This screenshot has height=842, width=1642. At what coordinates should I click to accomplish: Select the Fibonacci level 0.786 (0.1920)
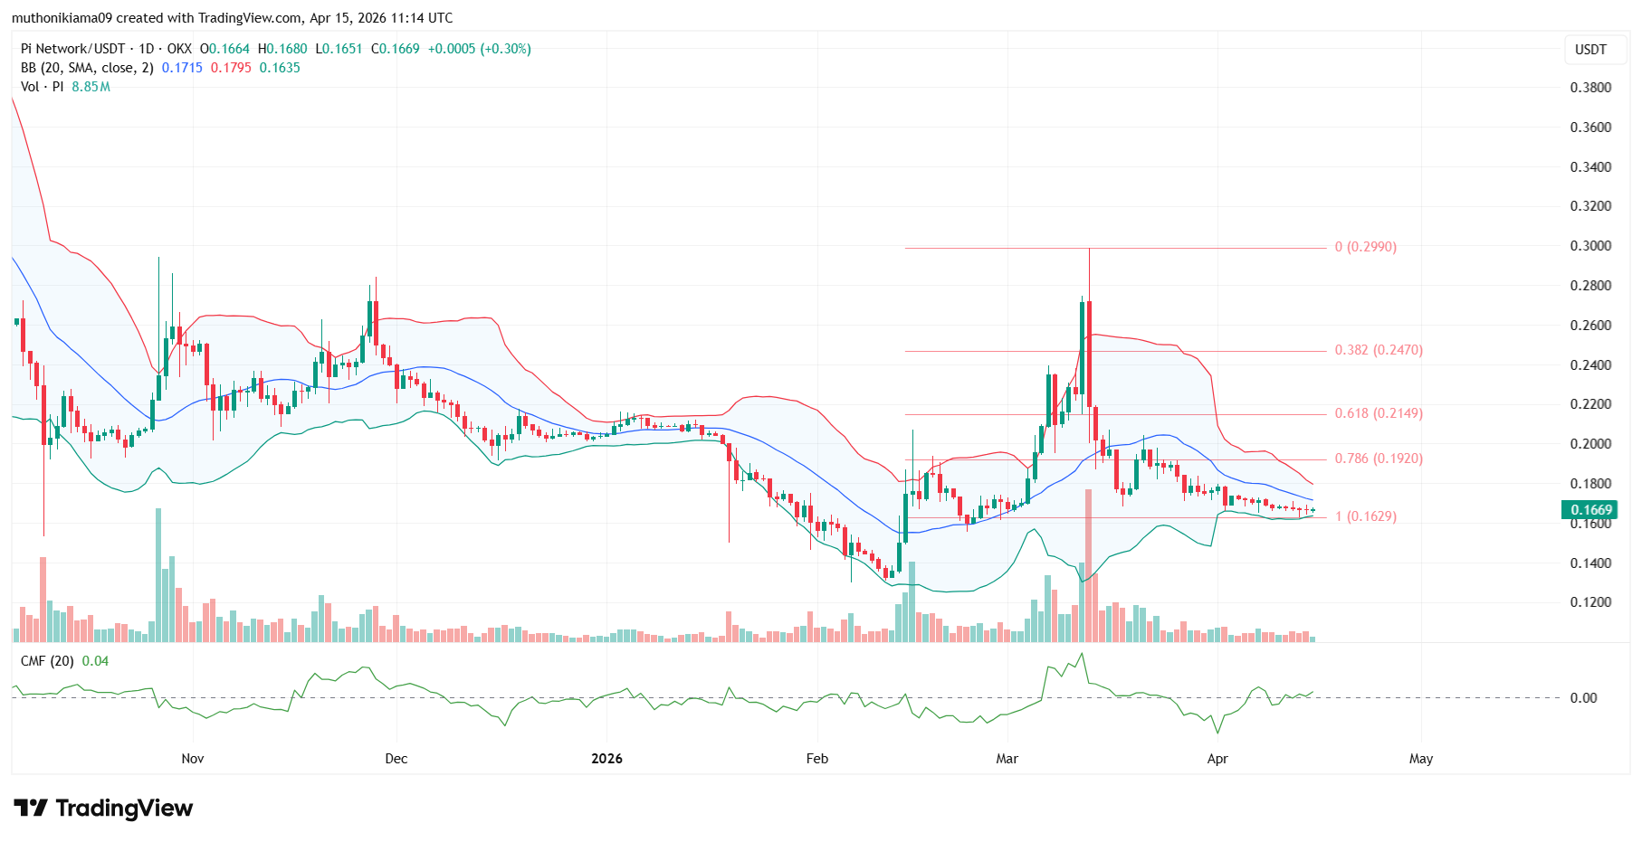click(x=1379, y=459)
